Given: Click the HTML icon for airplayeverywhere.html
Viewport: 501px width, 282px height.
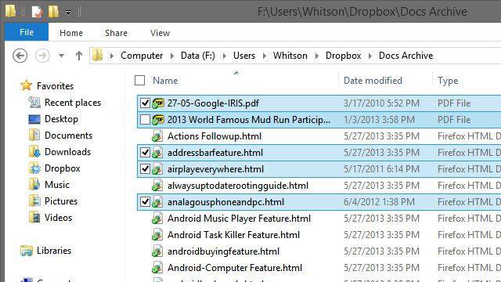Looking at the screenshot, I should coord(157,169).
